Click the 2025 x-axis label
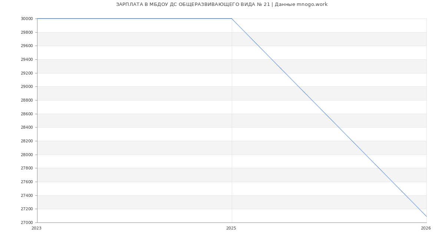The height and width of the screenshot is (241, 445). point(231,228)
